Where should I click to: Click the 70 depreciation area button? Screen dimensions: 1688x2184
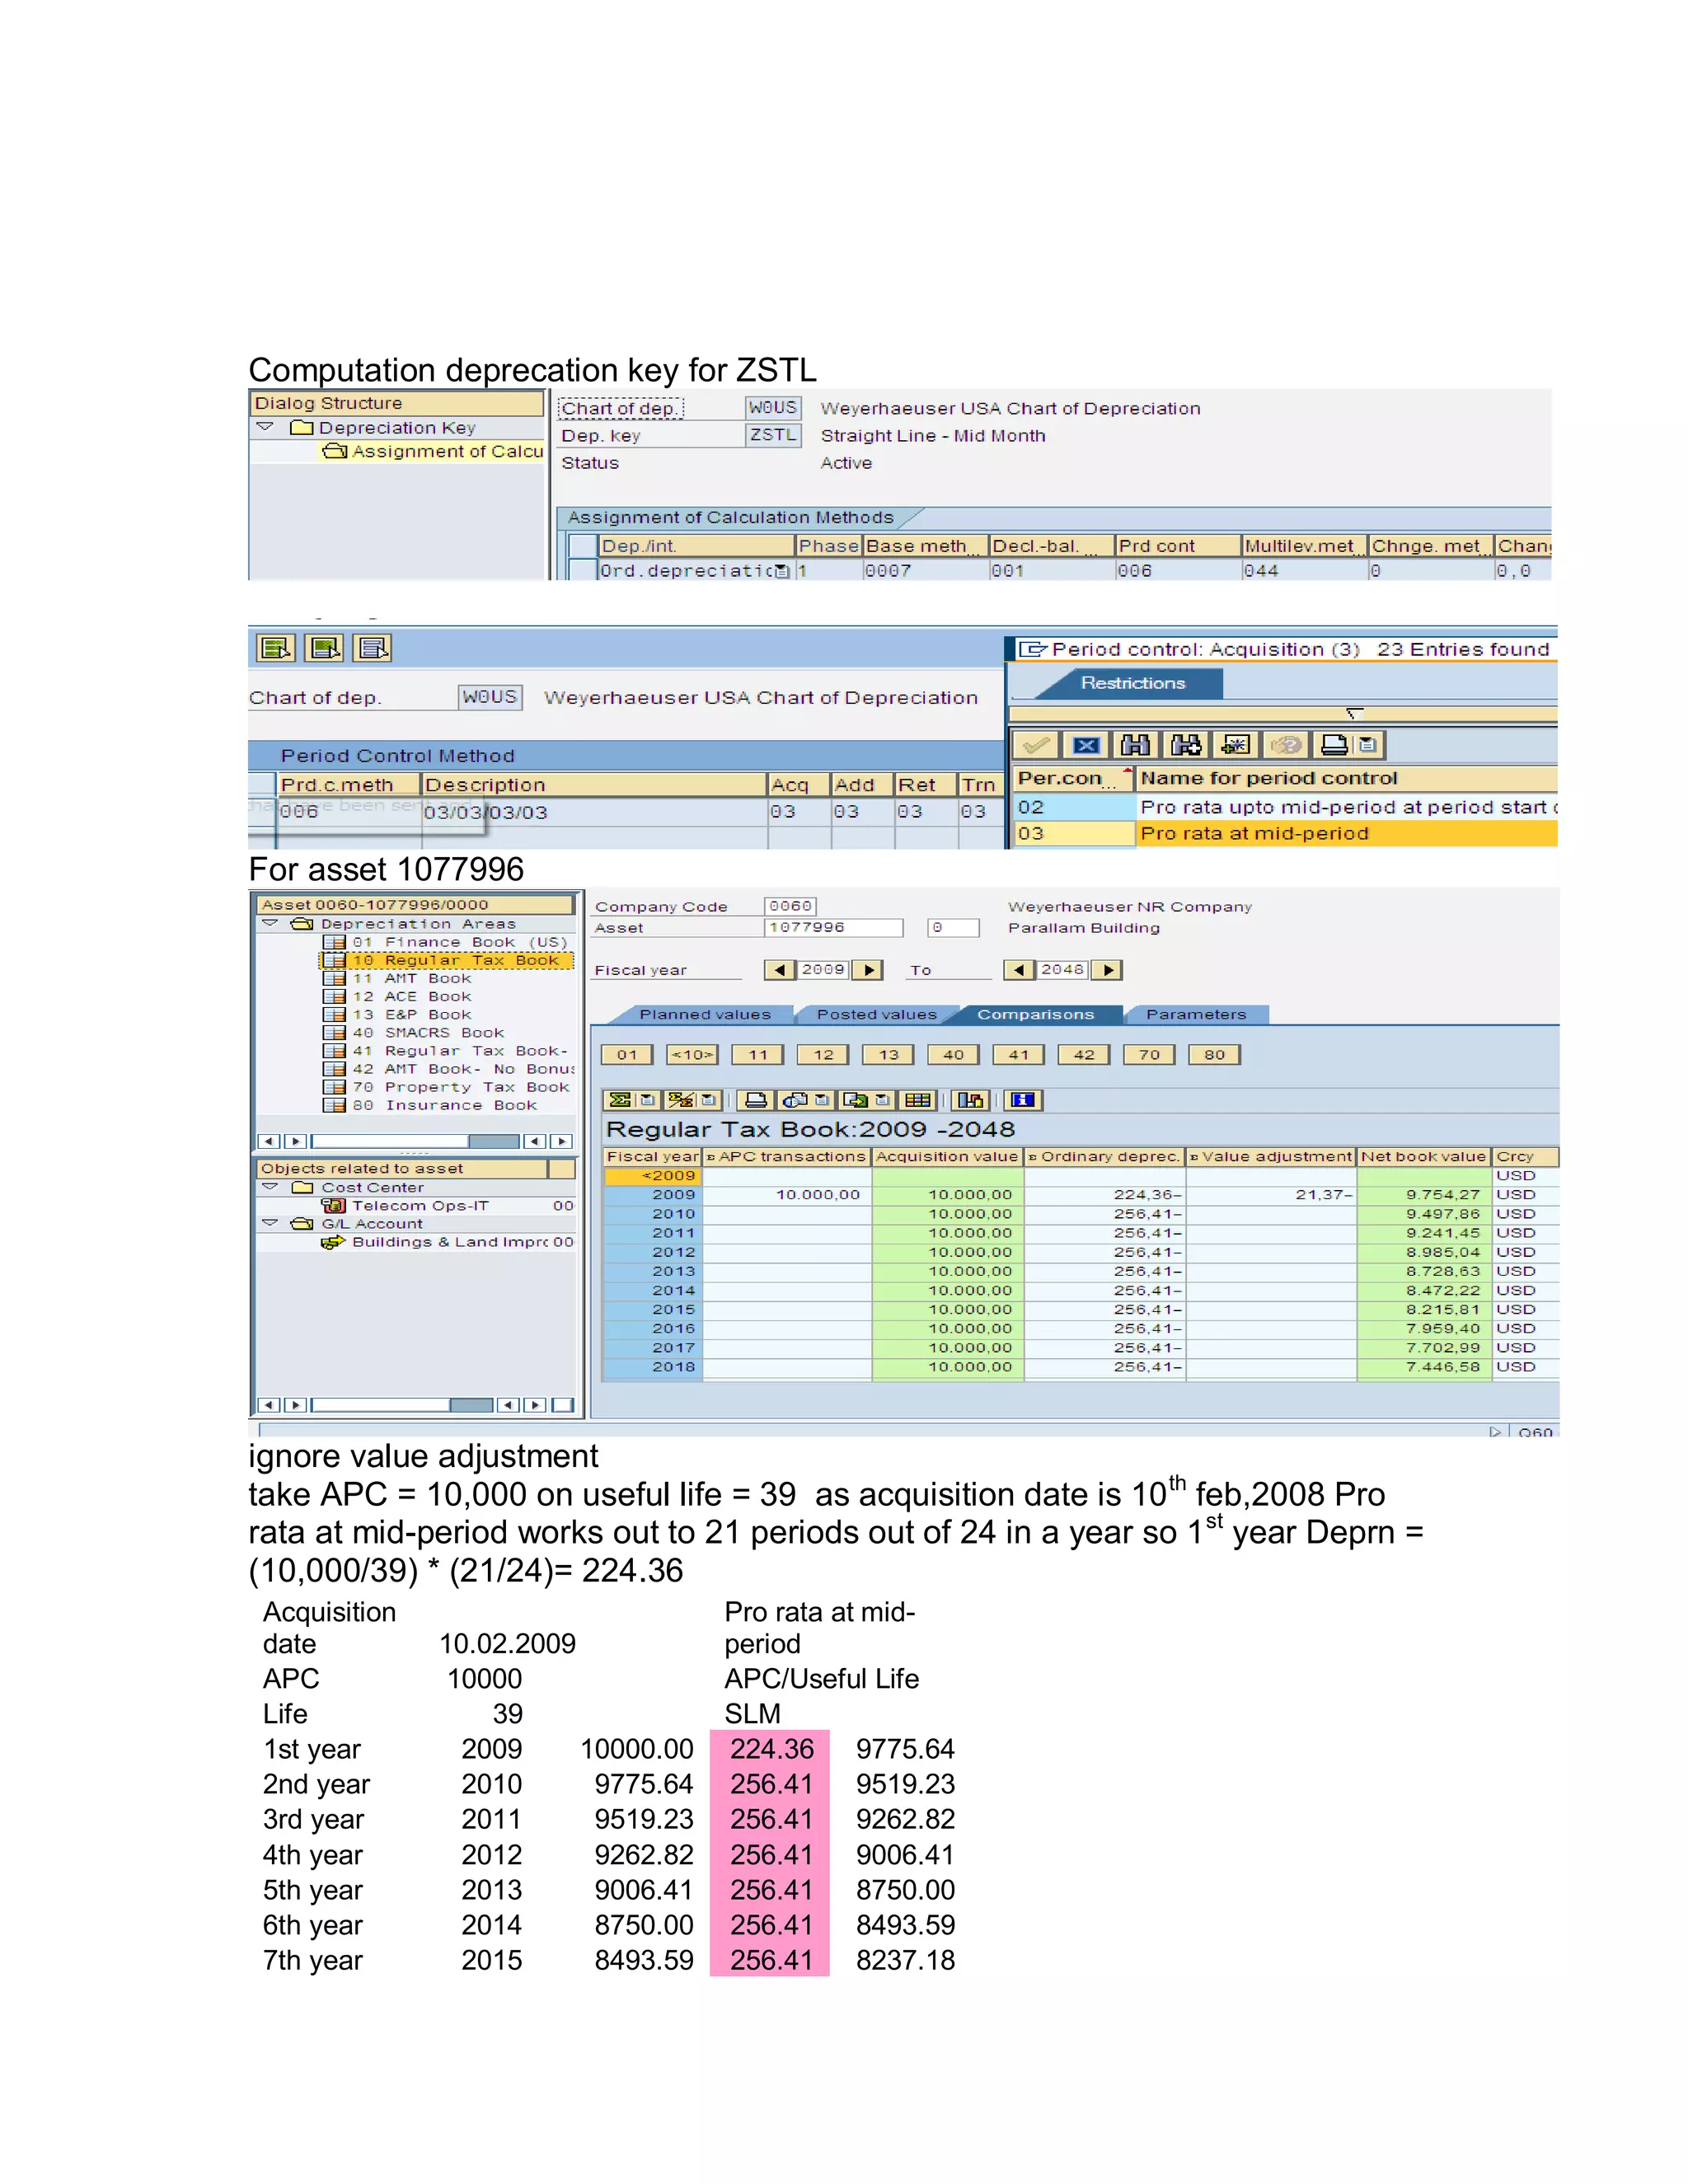click(x=1149, y=1055)
